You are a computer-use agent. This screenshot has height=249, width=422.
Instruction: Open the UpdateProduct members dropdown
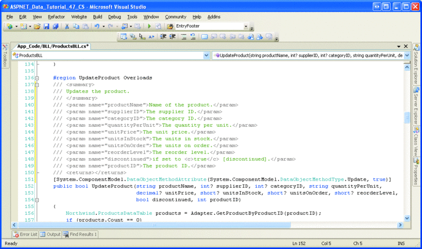click(x=407, y=56)
